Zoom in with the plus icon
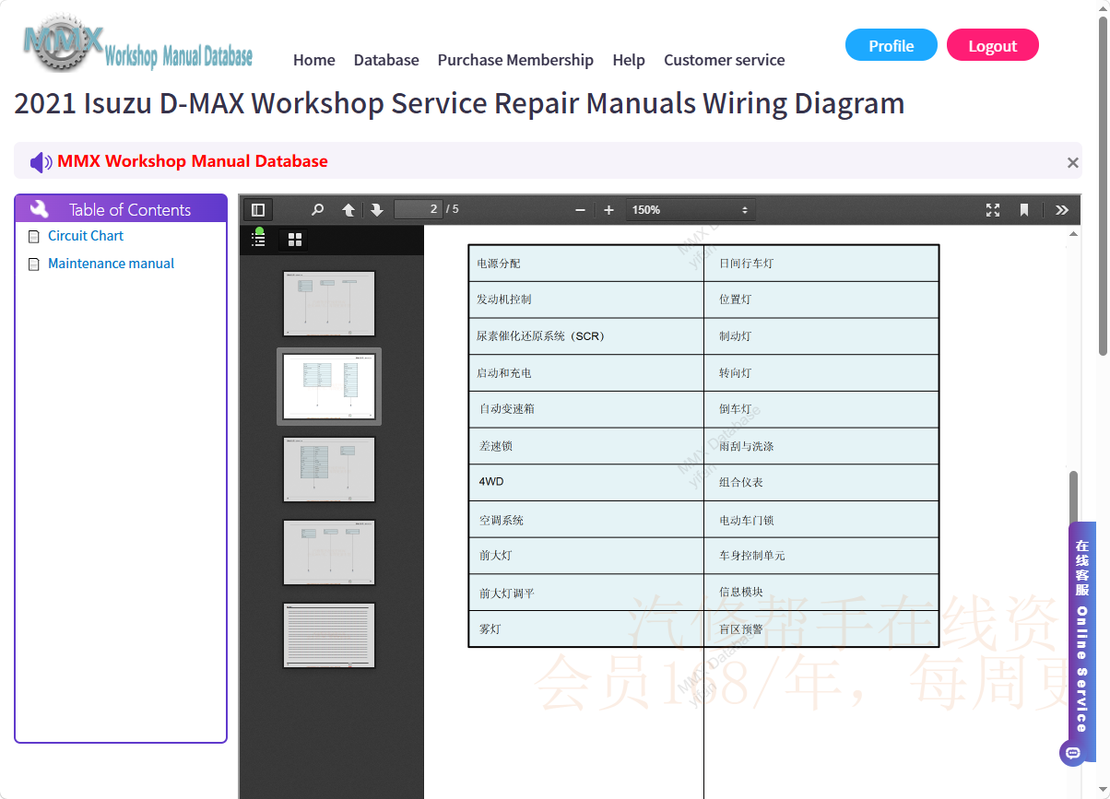 pos(608,210)
